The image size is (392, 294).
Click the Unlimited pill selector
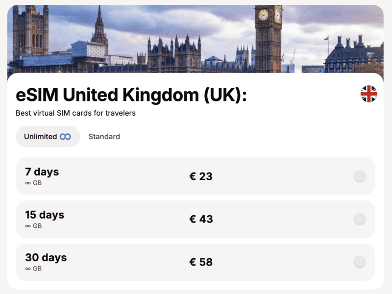[48, 137]
